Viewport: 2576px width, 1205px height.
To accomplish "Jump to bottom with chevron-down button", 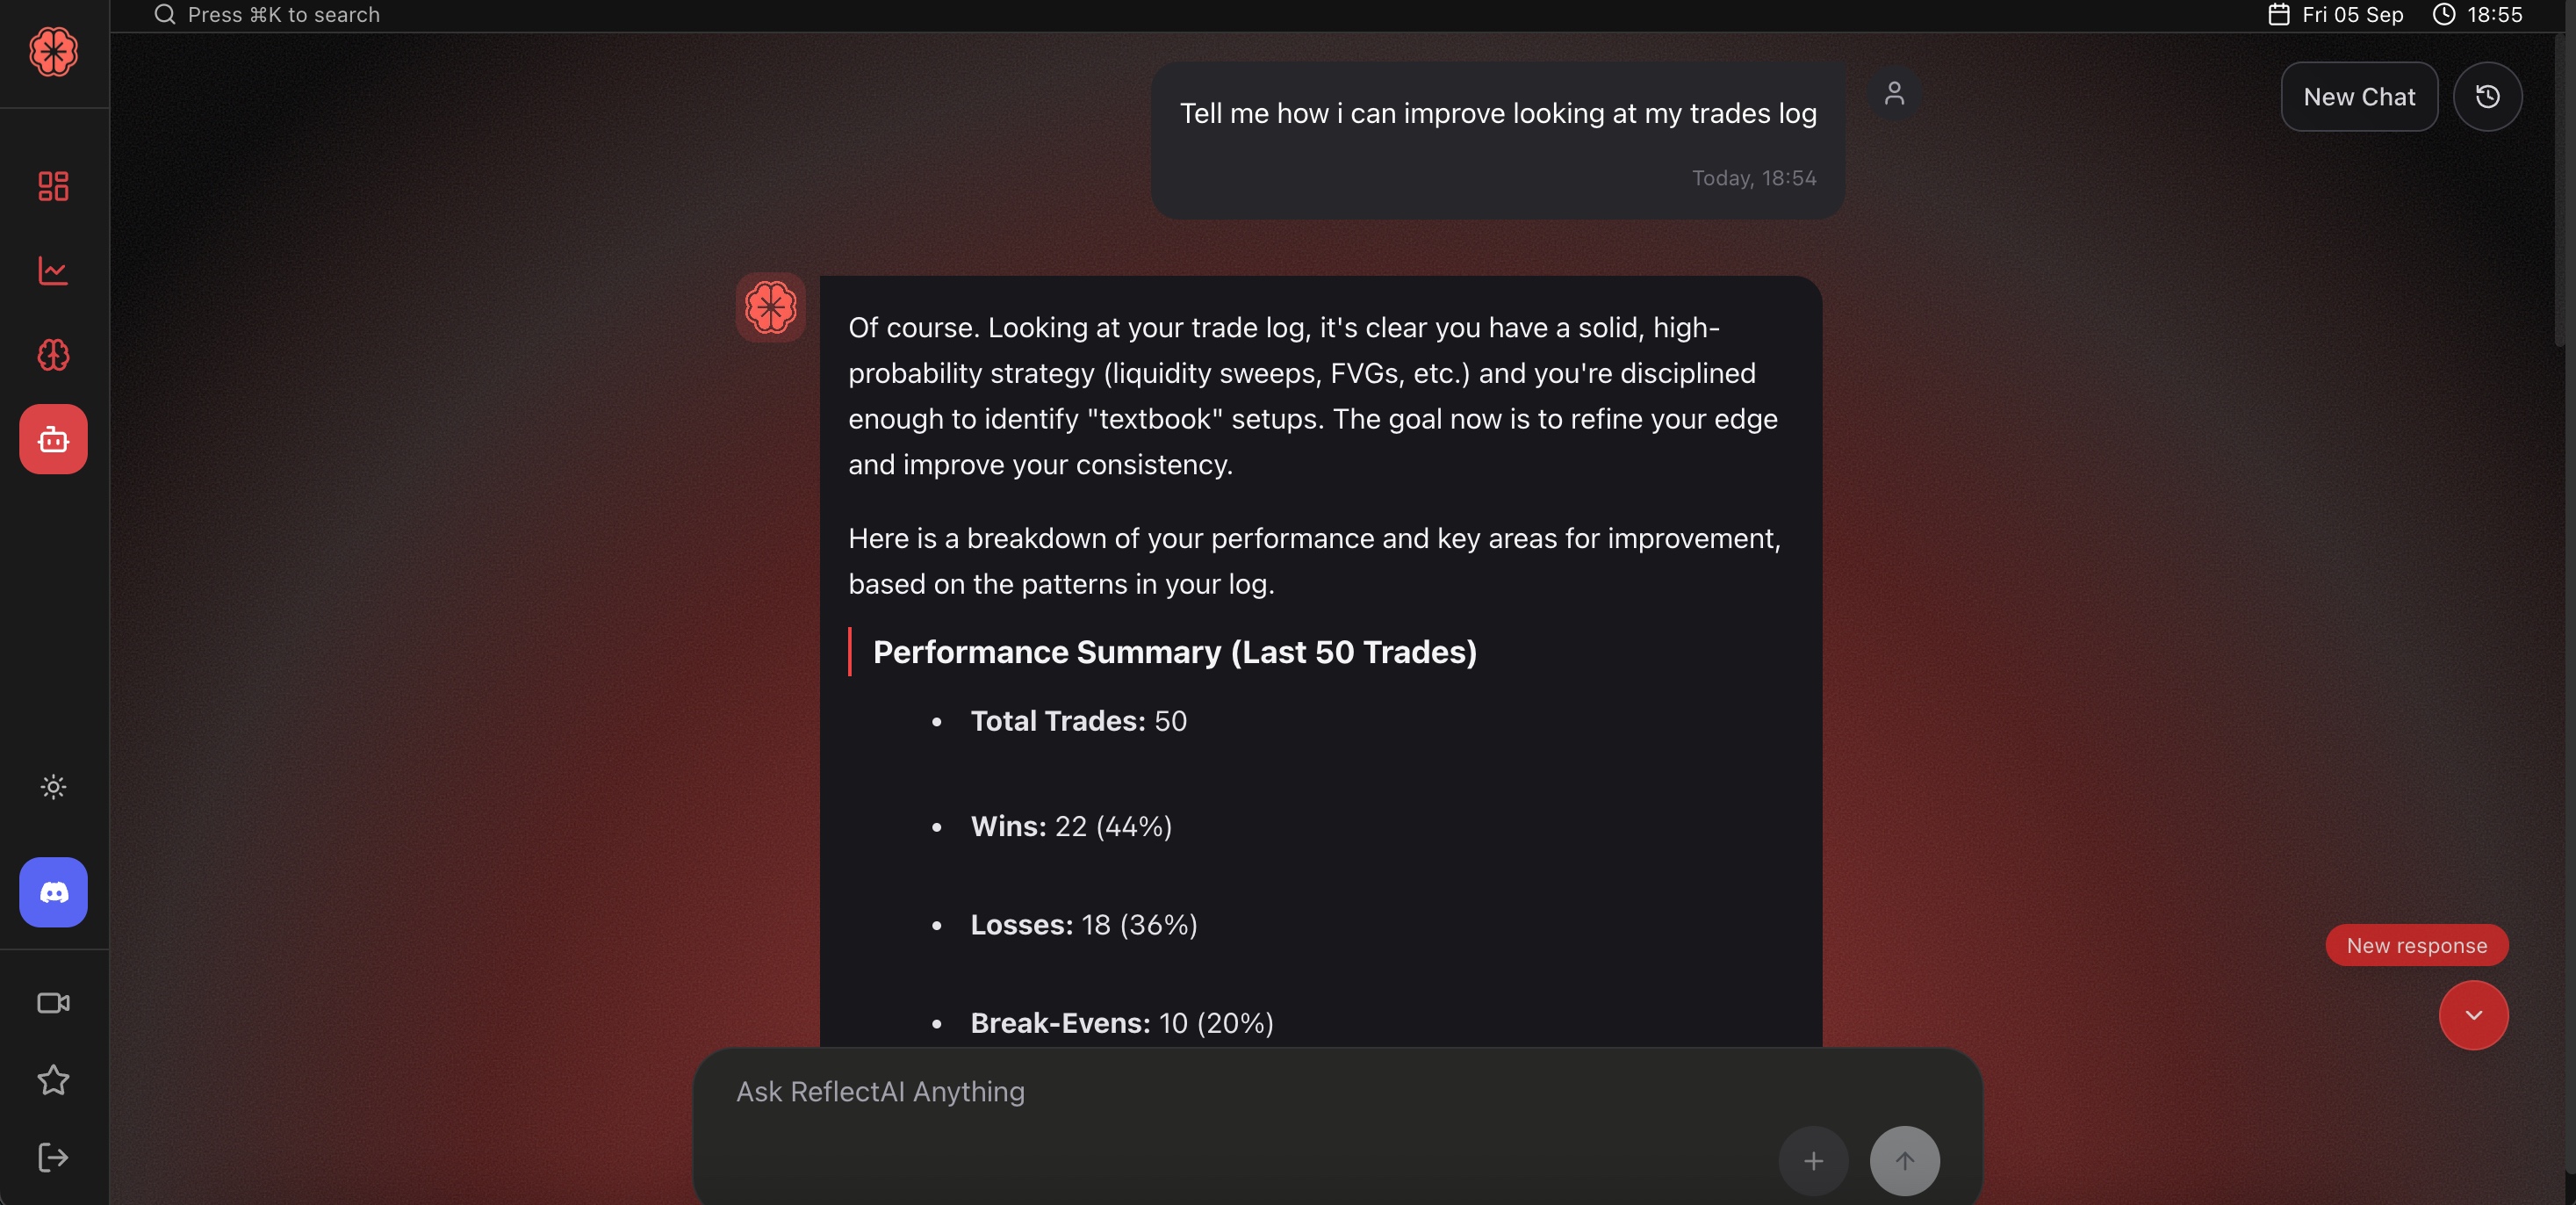I will (2473, 1015).
